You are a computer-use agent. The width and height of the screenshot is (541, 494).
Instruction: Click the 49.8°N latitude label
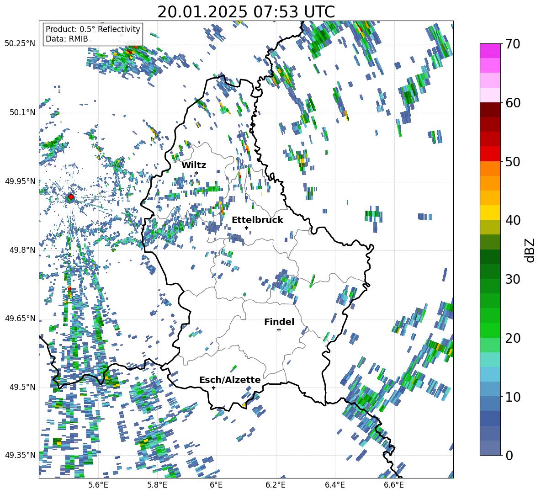pos(22,250)
